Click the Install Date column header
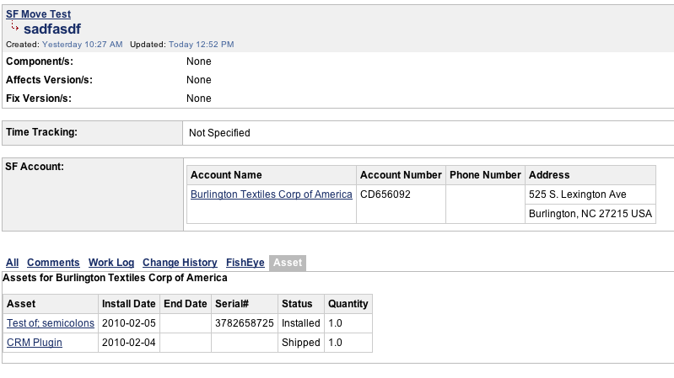 click(x=128, y=304)
